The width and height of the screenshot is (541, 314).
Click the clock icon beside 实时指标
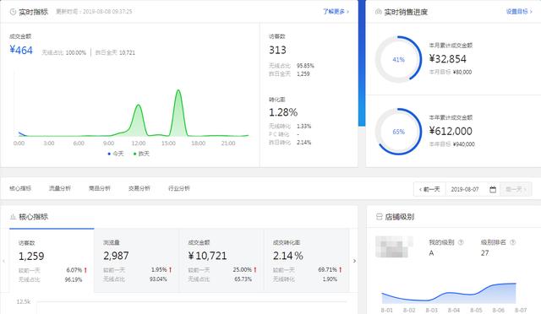coord(13,12)
